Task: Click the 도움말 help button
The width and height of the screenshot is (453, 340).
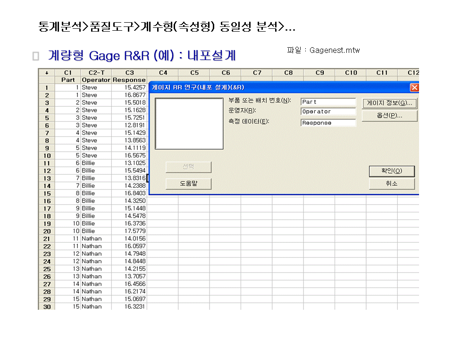Action: (188, 184)
